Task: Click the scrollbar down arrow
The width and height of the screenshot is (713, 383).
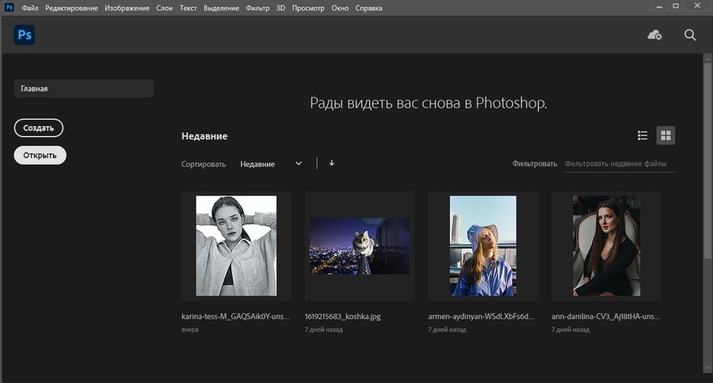Action: [707, 367]
